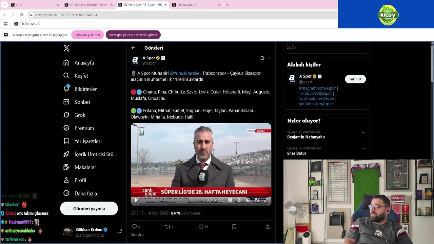Click Paylaşmayı durdur button
The height and width of the screenshot is (244, 434).
87,35
